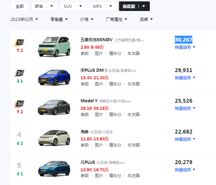Open the 元PLUS car image
Viewport: 216px width, 185px height.
pyautogui.click(x=54, y=169)
